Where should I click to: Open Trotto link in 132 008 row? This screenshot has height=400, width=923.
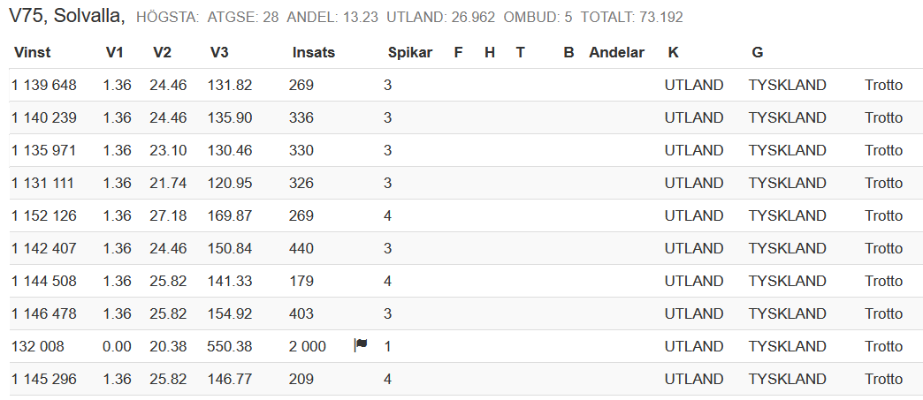tap(883, 346)
